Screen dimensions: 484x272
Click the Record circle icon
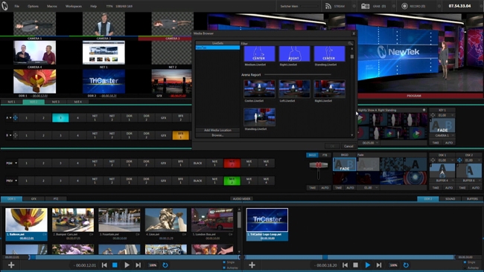click(x=404, y=6)
